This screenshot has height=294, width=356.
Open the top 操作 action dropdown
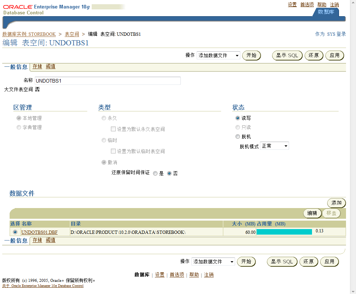pos(218,55)
